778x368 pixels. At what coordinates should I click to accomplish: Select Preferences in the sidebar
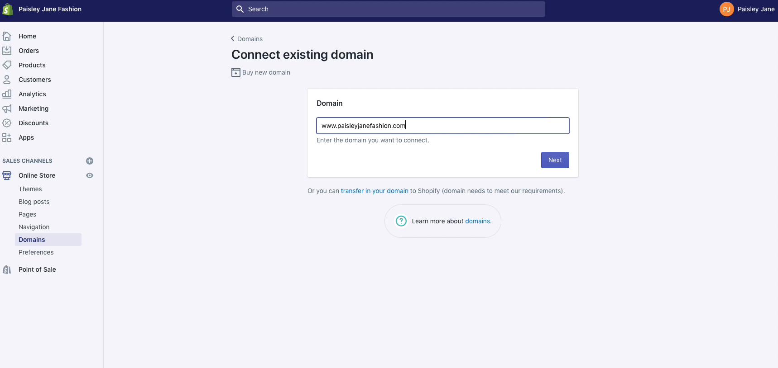(36, 252)
